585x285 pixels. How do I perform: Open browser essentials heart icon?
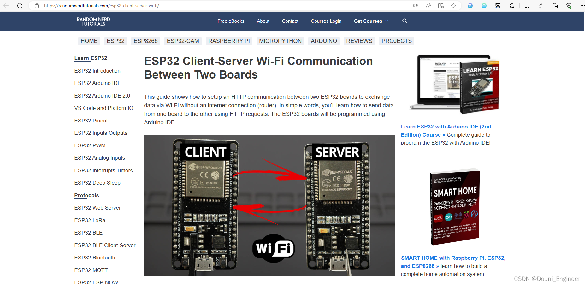tap(569, 6)
